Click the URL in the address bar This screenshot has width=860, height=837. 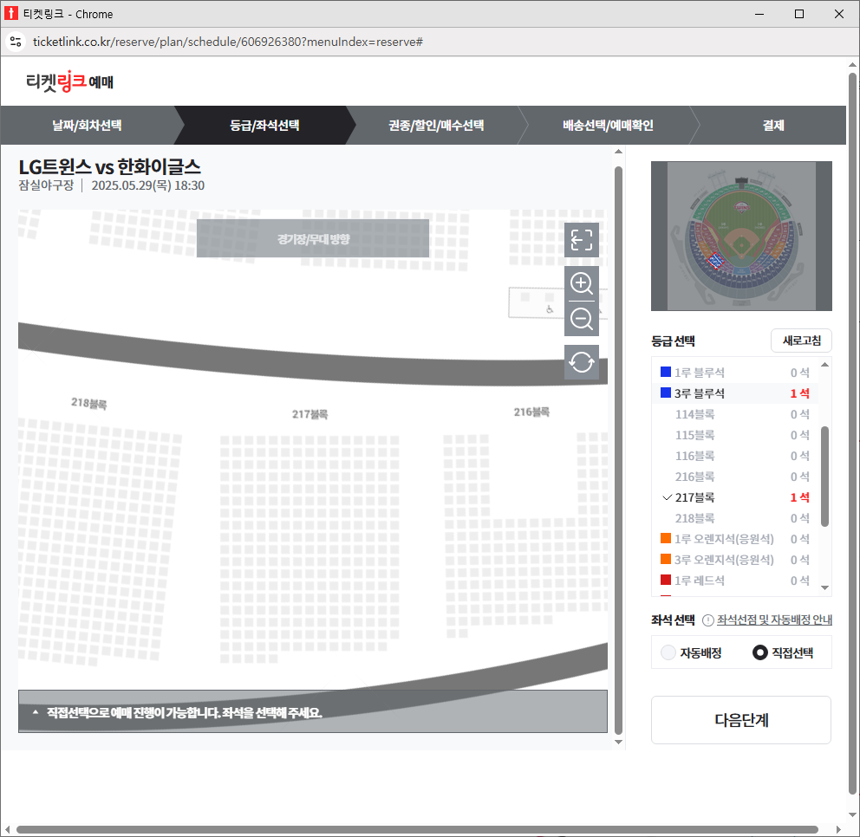click(228, 42)
